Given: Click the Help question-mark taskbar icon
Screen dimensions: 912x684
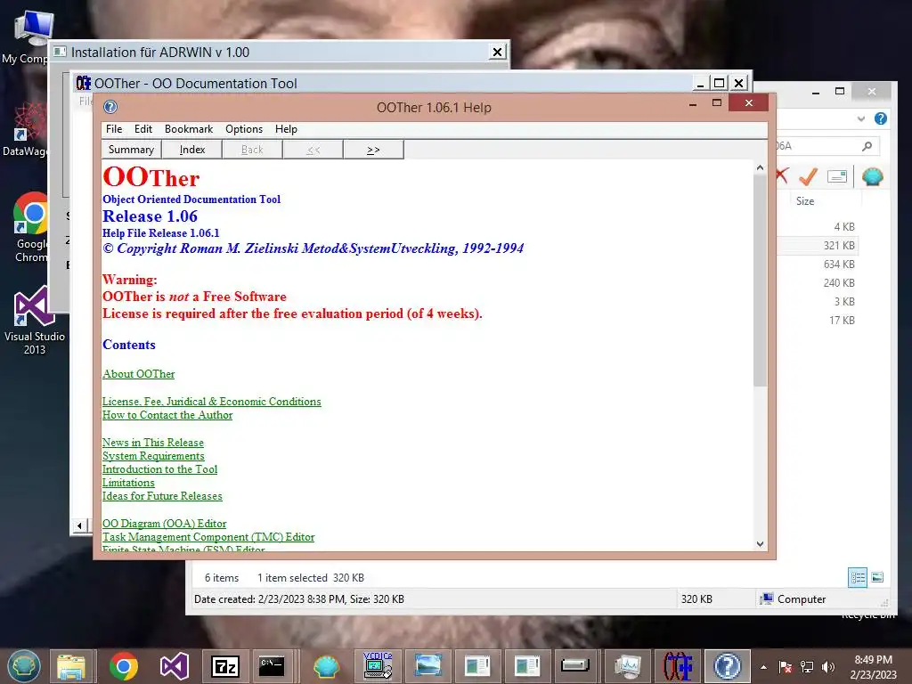Looking at the screenshot, I should pos(727,666).
